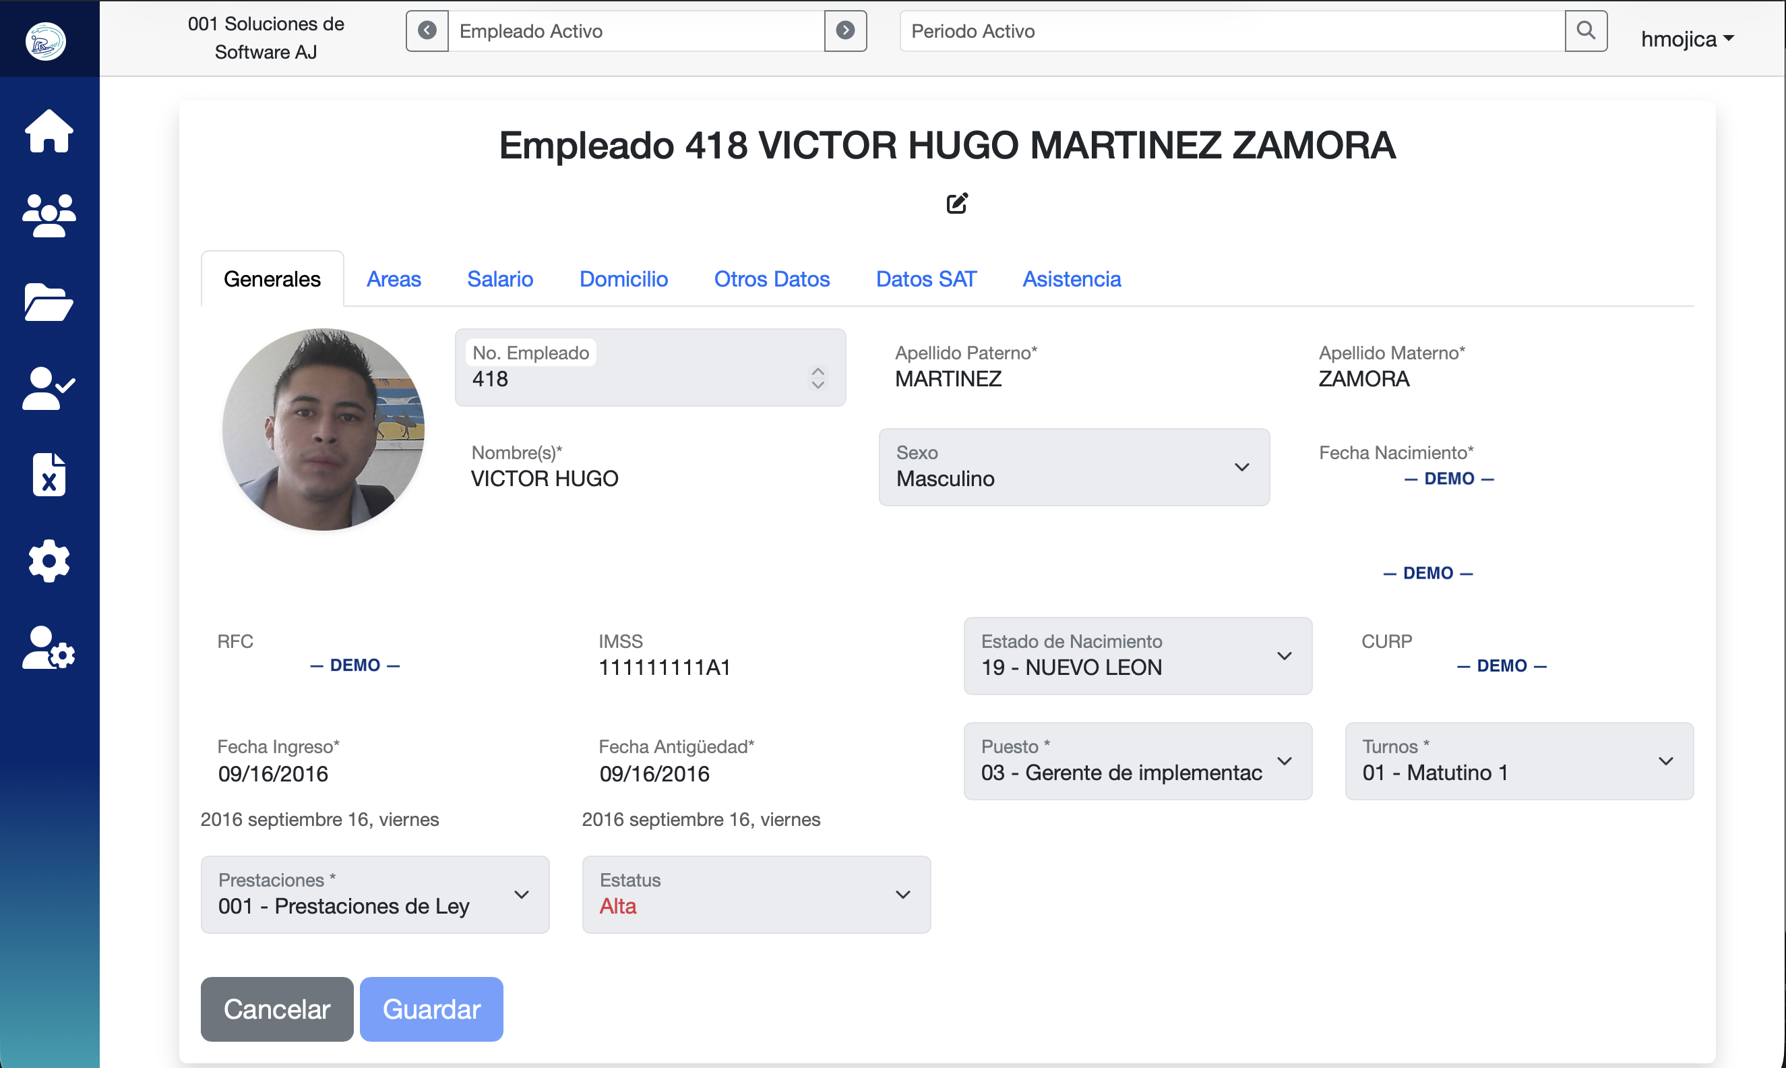The width and height of the screenshot is (1786, 1068).
Task: Go to previous employee with left arrow
Action: (427, 31)
